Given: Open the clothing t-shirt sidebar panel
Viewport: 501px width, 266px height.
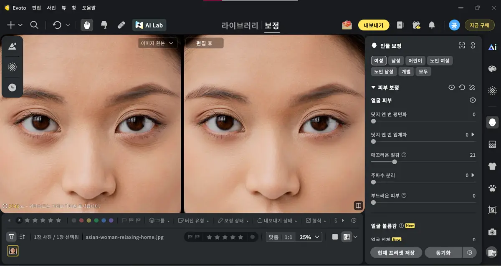Looking at the screenshot, I should (x=492, y=166).
